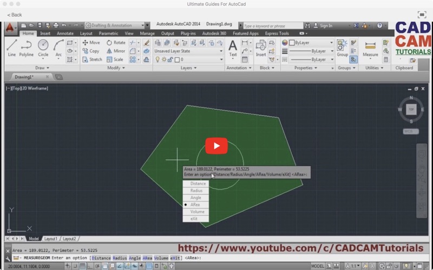Toggle Grid Display in status bar

pyautogui.click(x=82, y=266)
